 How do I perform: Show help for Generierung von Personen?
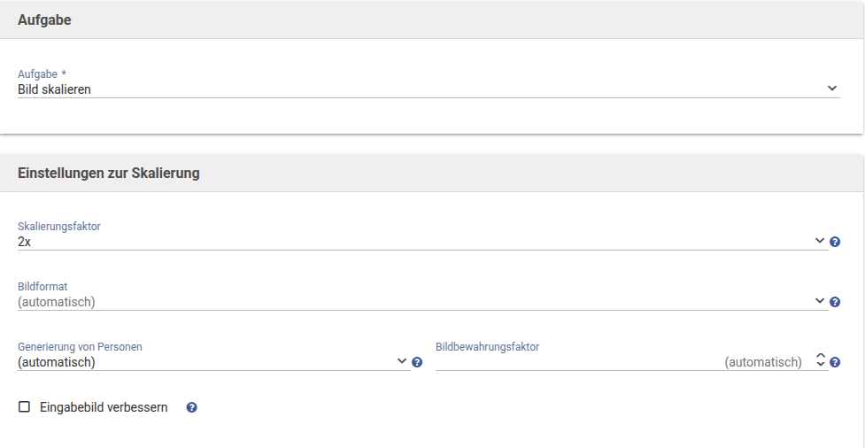click(417, 362)
